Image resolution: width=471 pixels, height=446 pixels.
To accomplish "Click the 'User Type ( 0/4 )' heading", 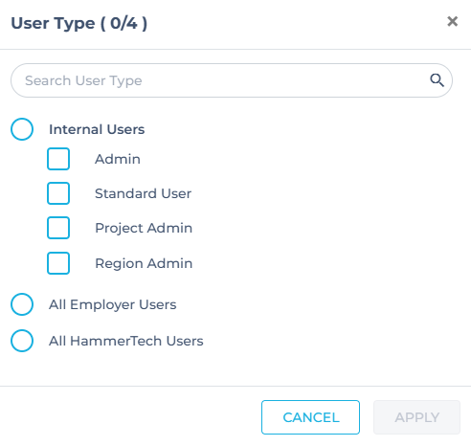I will 79,23.
